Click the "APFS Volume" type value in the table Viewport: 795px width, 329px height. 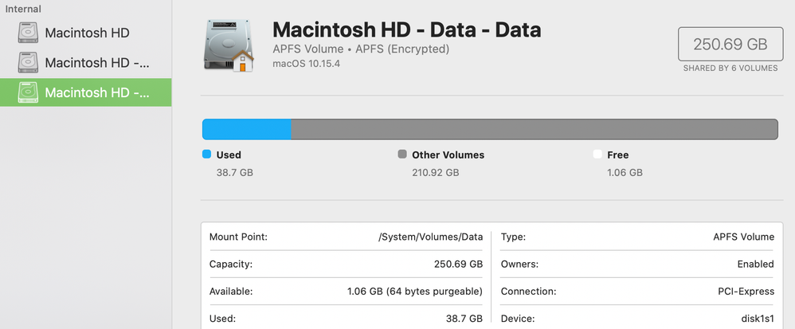pyautogui.click(x=743, y=237)
